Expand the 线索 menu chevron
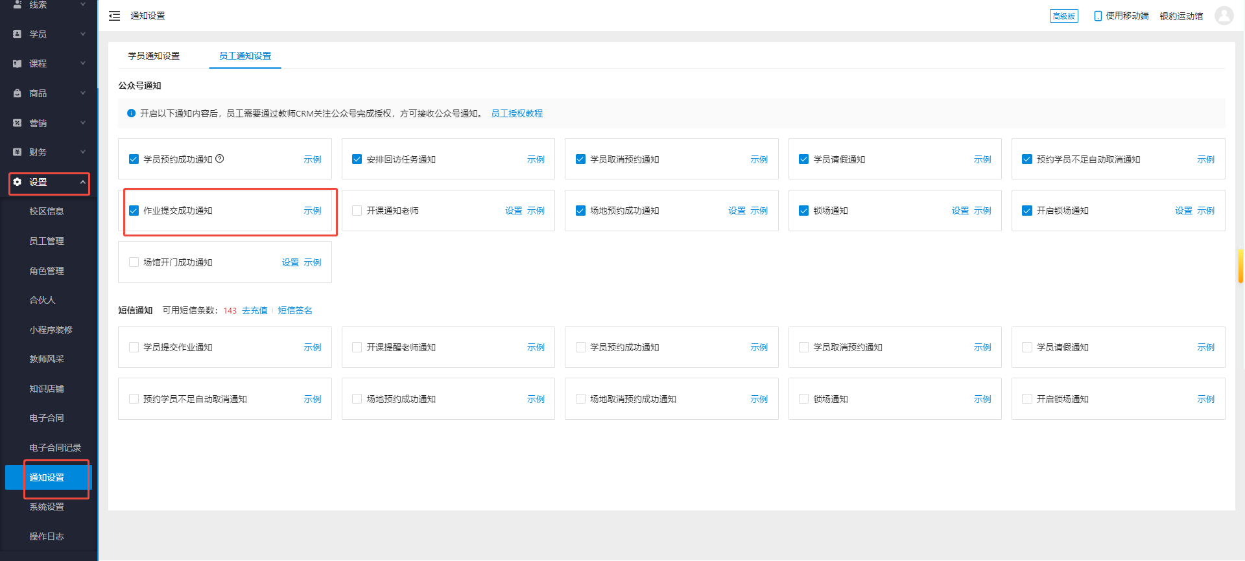 point(83,4)
